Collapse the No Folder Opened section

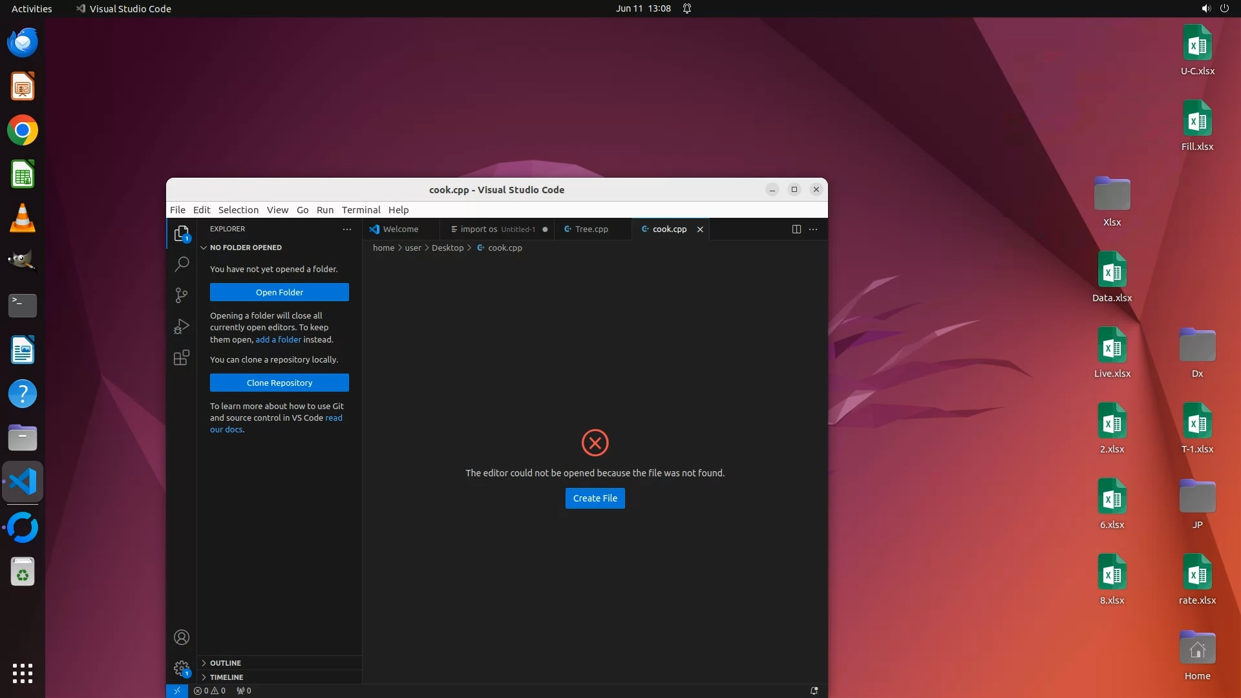245,248
